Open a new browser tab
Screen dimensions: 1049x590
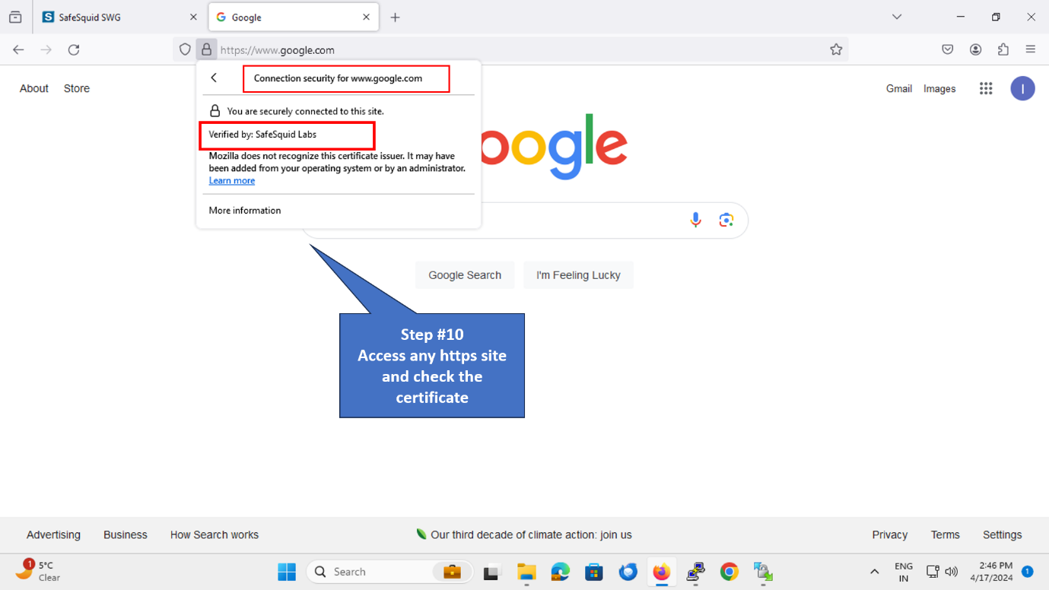pos(395,17)
